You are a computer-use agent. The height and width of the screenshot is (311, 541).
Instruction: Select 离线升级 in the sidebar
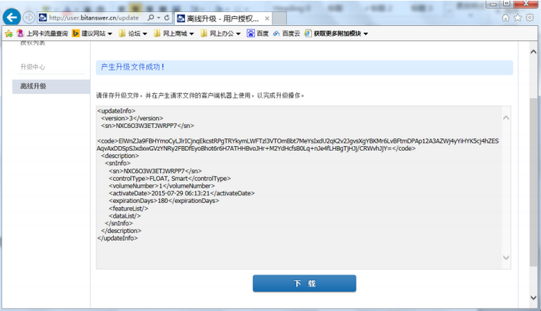click(51, 86)
